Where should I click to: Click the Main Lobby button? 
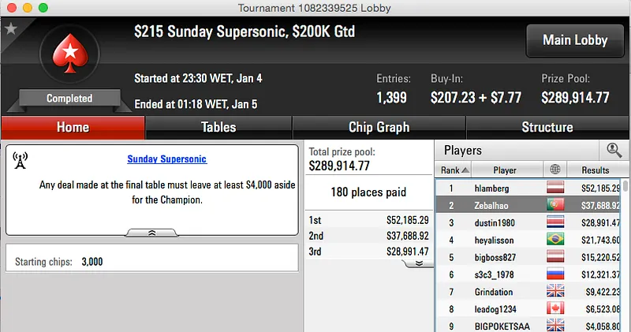(x=574, y=40)
